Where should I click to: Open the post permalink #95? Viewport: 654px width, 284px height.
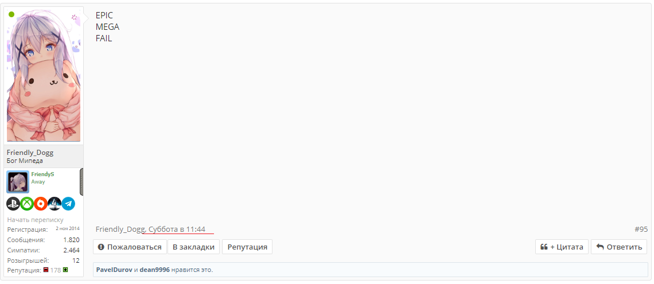click(x=641, y=229)
